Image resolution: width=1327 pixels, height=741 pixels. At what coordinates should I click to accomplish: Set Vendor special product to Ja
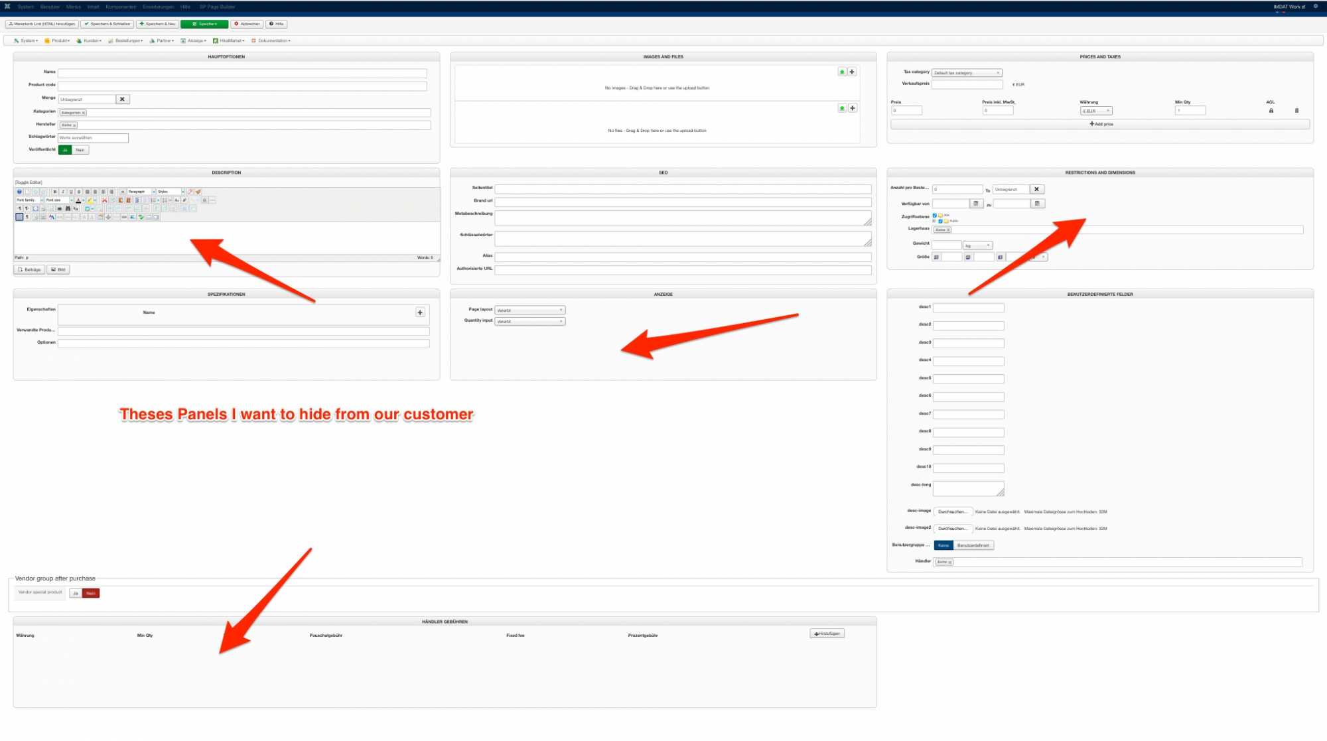click(x=76, y=593)
